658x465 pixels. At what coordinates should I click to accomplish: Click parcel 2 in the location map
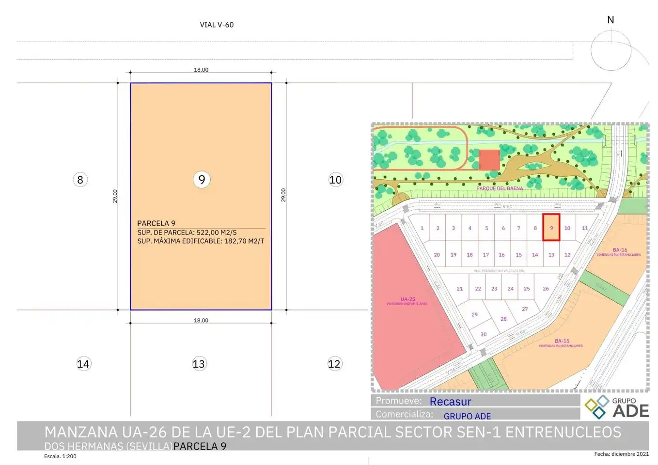[438, 228]
